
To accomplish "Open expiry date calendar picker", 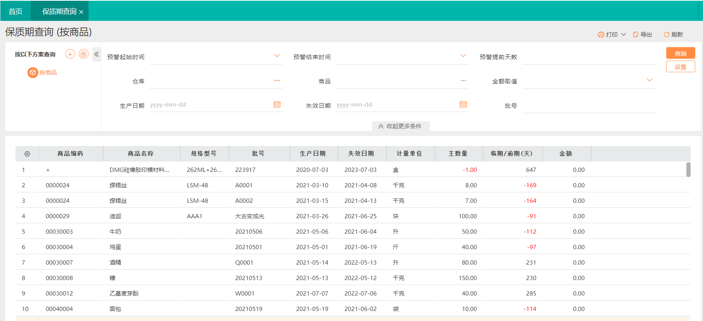I will click(x=463, y=104).
